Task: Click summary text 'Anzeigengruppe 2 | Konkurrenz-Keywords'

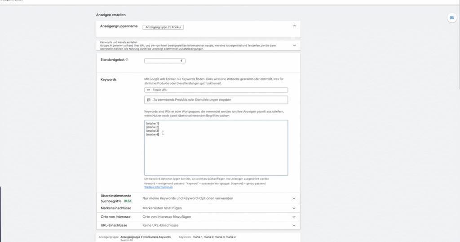Action: pyautogui.click(x=146, y=237)
